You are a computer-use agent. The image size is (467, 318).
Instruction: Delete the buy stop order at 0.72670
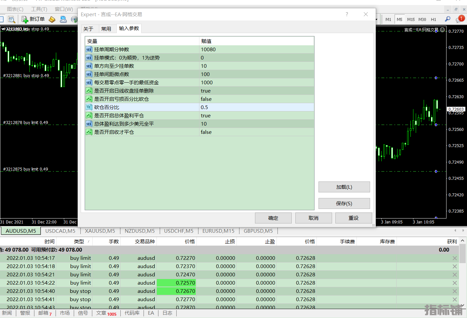[x=455, y=291]
